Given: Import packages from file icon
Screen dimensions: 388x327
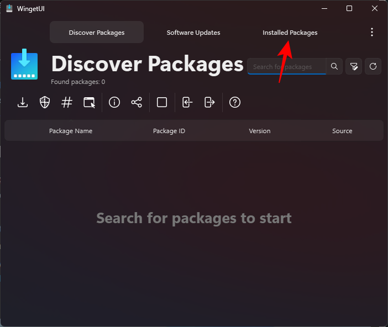Looking at the screenshot, I should pos(187,102).
